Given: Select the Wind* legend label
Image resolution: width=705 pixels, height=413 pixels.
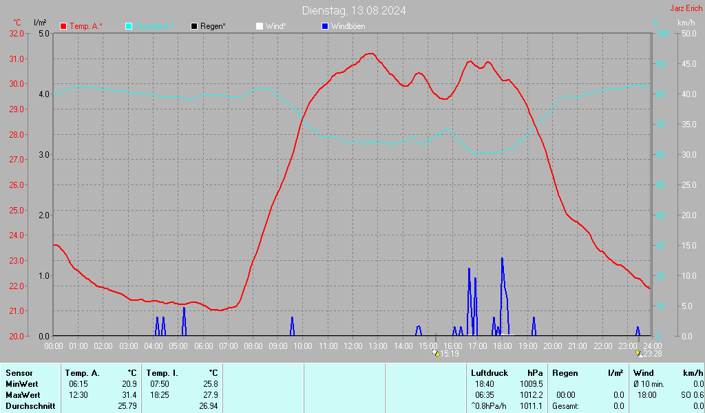Looking at the screenshot, I should (x=275, y=26).
